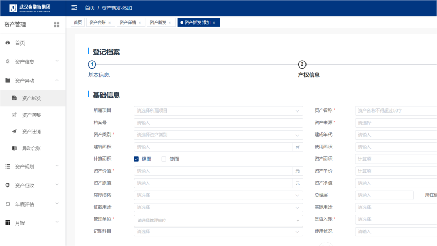Close the 资产新发 tab
Image resolution: width=437 pixels, height=246 pixels.
pyautogui.click(x=170, y=23)
